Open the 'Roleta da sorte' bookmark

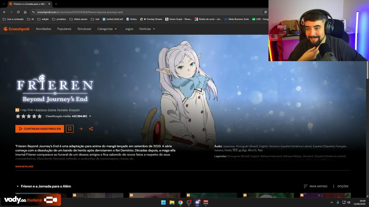pos(208,19)
